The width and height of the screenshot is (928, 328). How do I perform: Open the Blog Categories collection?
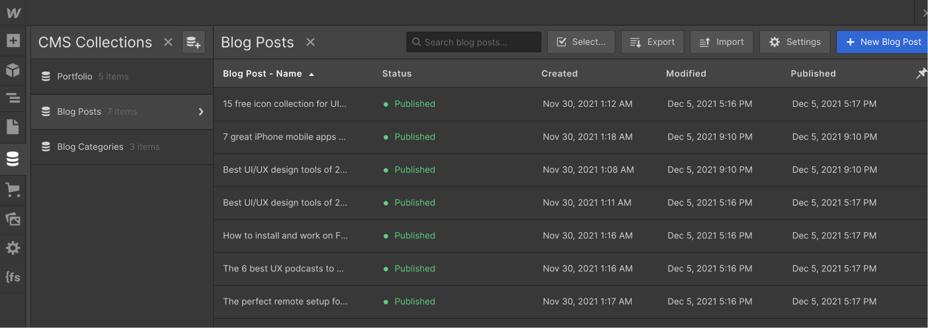pos(90,147)
